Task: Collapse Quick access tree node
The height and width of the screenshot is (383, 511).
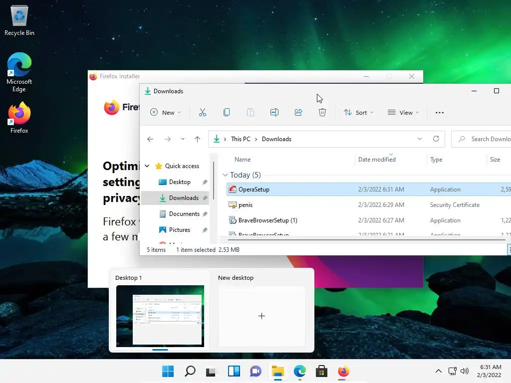Action: 147,166
